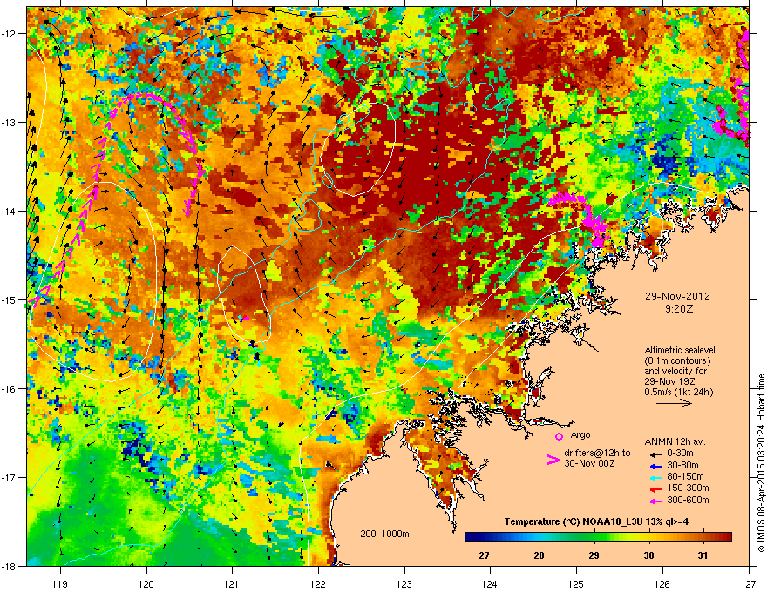
Task: Click the '0-30m' depth label
Action: coord(680,454)
